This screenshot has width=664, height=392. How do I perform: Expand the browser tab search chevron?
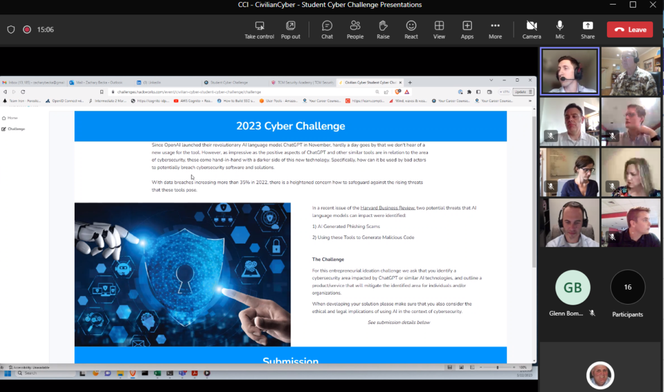(x=492, y=80)
